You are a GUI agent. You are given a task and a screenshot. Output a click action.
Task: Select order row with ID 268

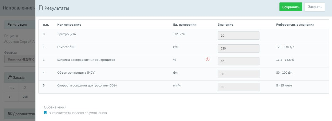[20, 97]
